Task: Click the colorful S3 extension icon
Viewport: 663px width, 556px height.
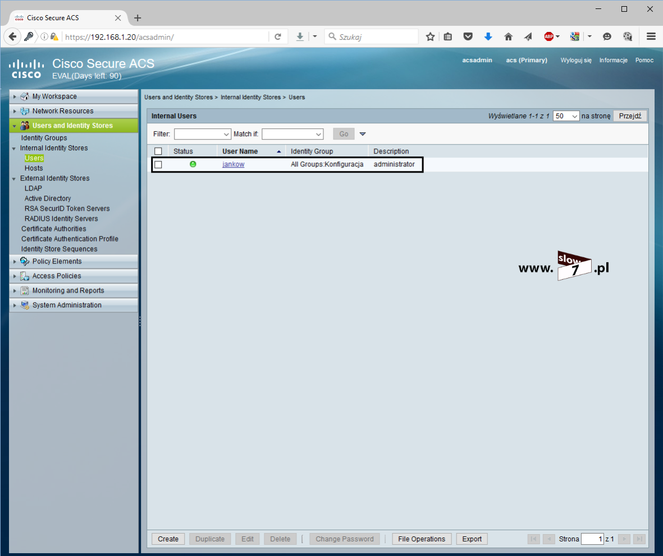Action: click(575, 37)
